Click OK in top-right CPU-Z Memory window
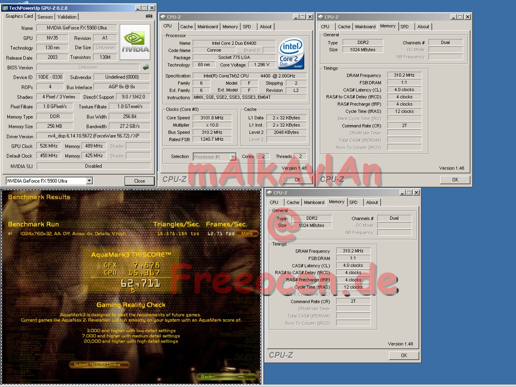The width and height of the screenshot is (516, 387). pos(455,180)
